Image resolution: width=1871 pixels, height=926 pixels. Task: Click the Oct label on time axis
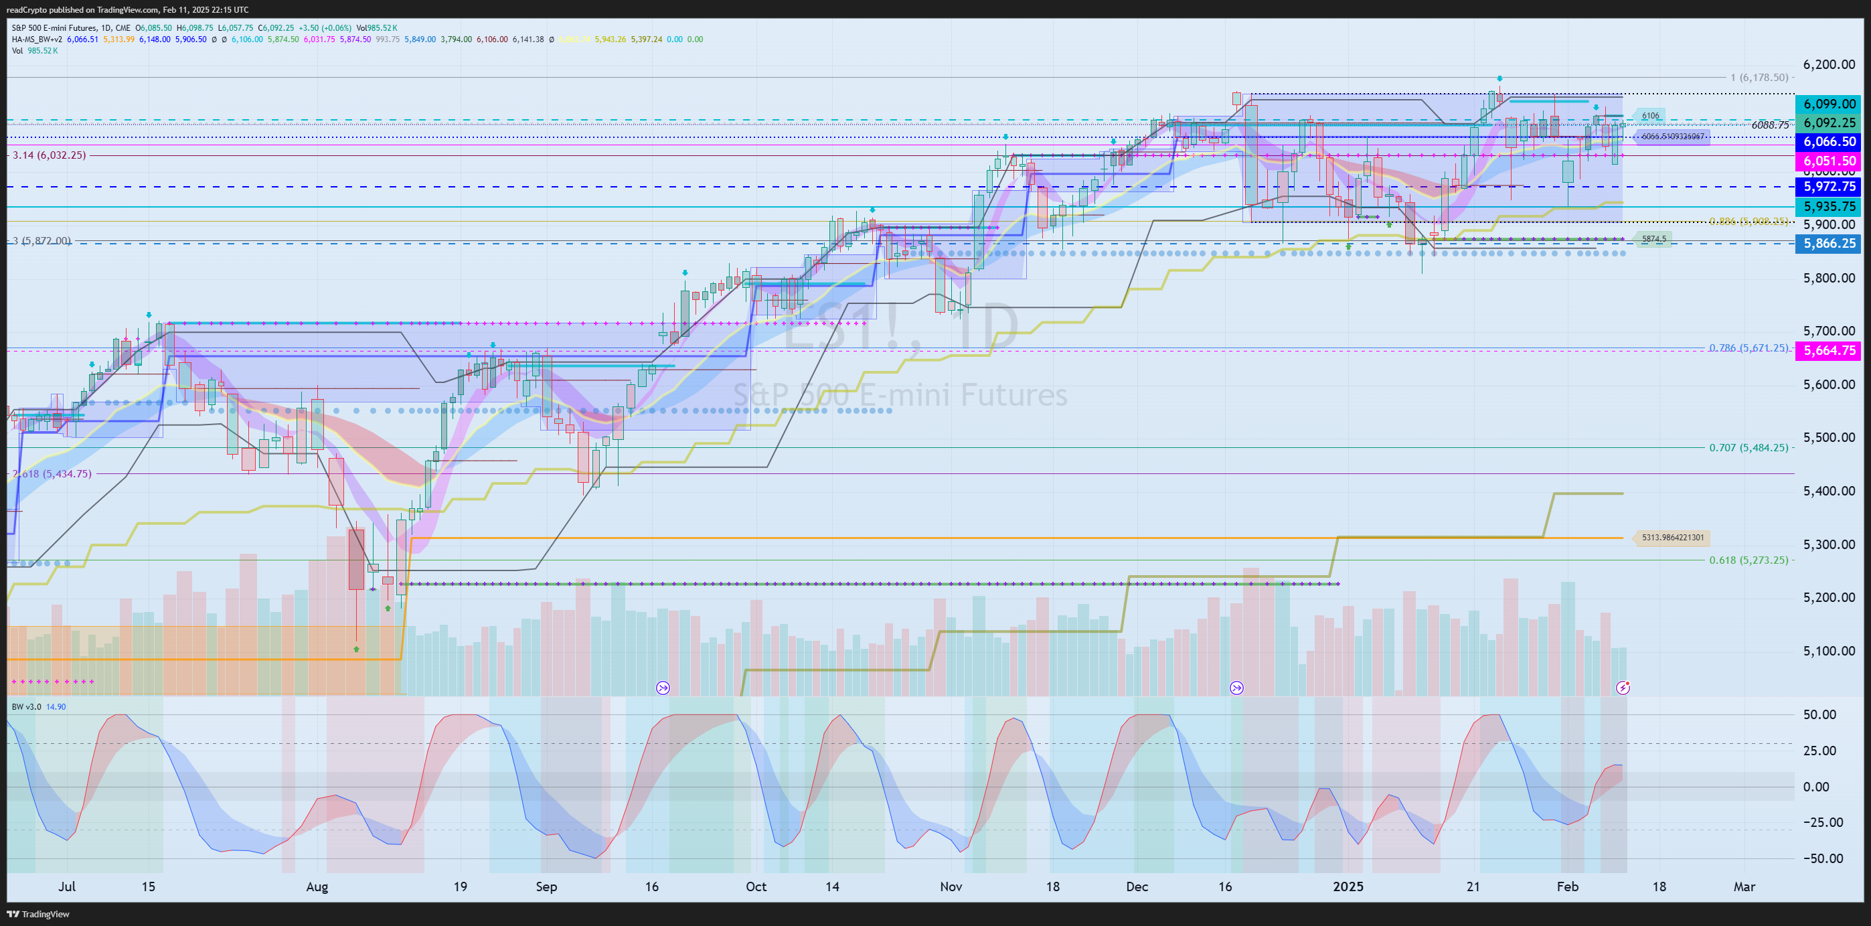click(x=756, y=886)
